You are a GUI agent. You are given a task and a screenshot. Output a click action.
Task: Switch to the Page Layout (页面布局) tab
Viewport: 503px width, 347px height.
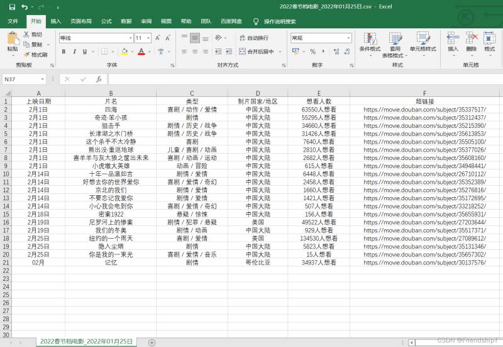pyautogui.click(x=81, y=21)
